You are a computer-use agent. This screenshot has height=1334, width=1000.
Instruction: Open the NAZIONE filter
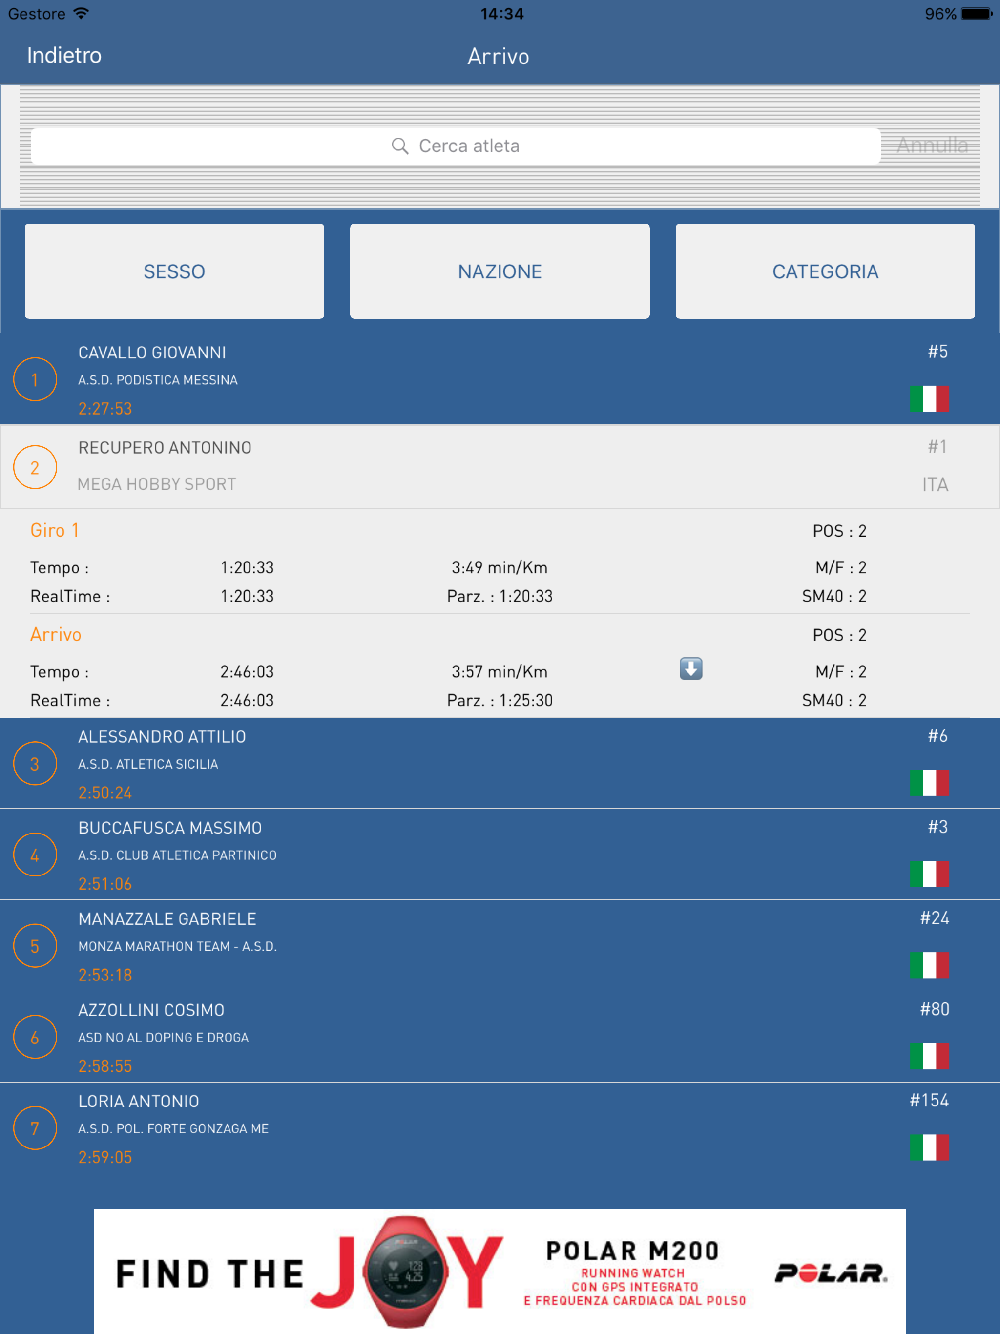[500, 271]
